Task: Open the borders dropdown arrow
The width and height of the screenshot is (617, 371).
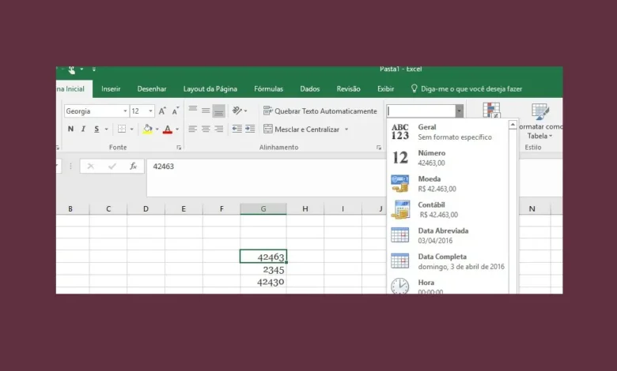Action: (131, 129)
